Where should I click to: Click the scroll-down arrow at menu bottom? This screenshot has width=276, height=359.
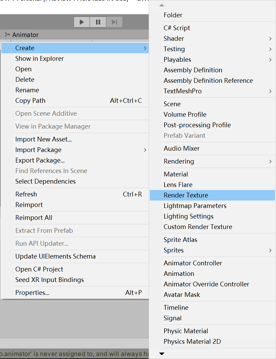[162, 354]
